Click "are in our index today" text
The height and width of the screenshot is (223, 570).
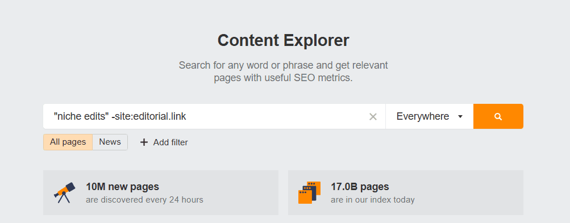click(x=373, y=200)
